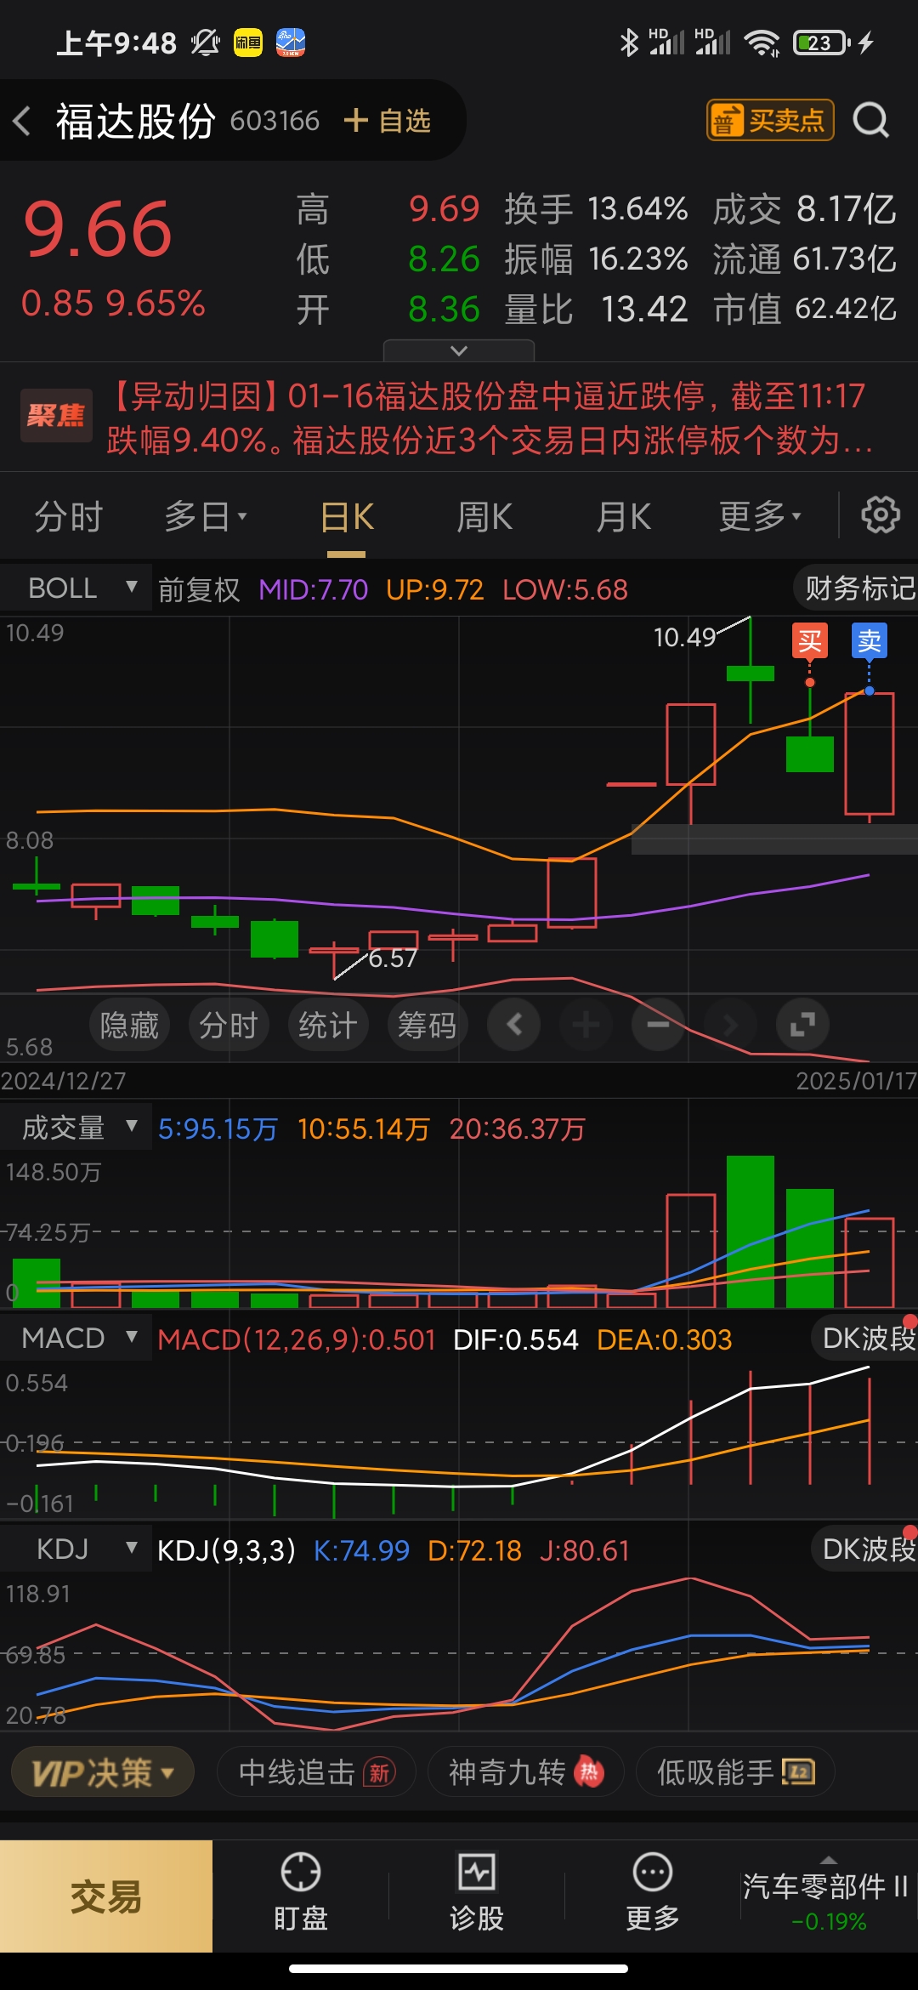Open the 更多 bottom menu icon
The height and width of the screenshot is (1990, 918).
click(653, 1893)
